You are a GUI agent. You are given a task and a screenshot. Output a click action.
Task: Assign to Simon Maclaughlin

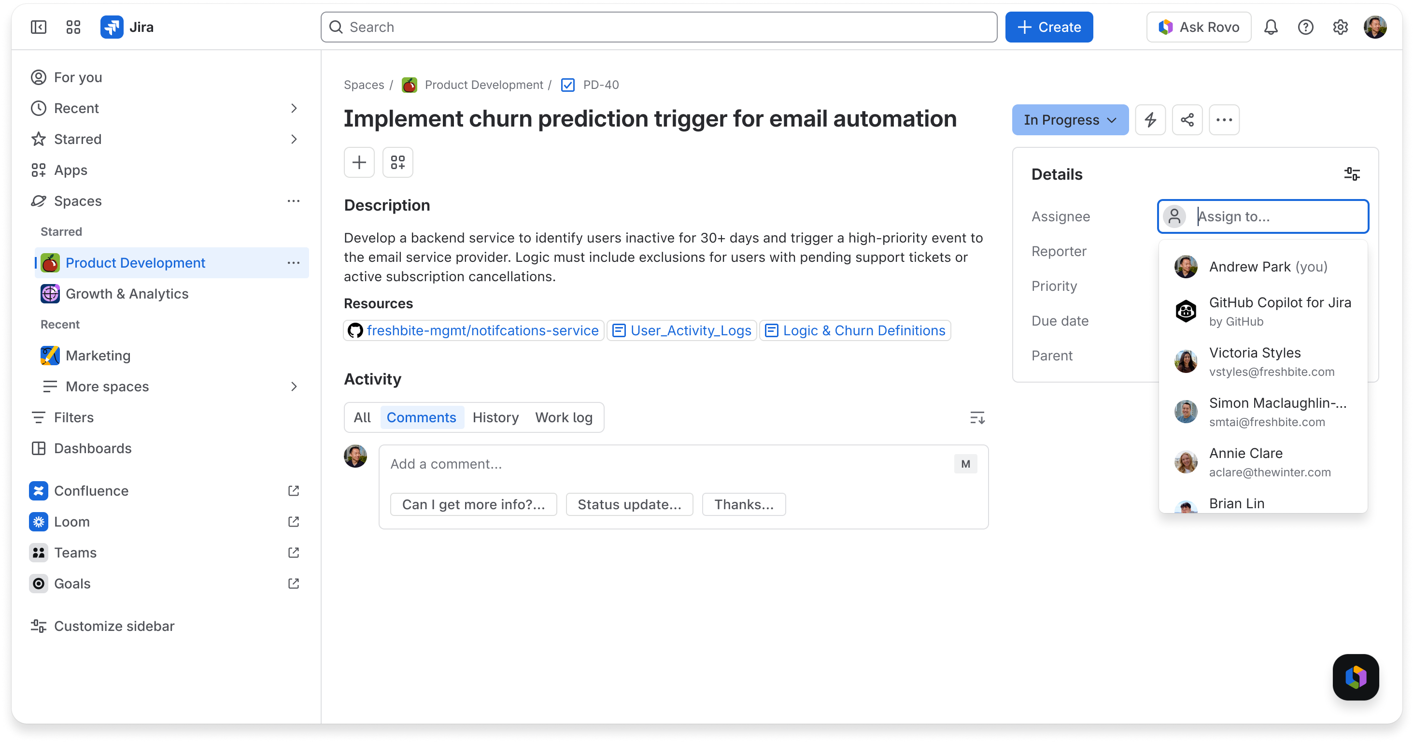(1262, 412)
